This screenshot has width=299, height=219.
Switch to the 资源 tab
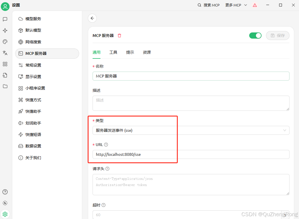pos(147,52)
